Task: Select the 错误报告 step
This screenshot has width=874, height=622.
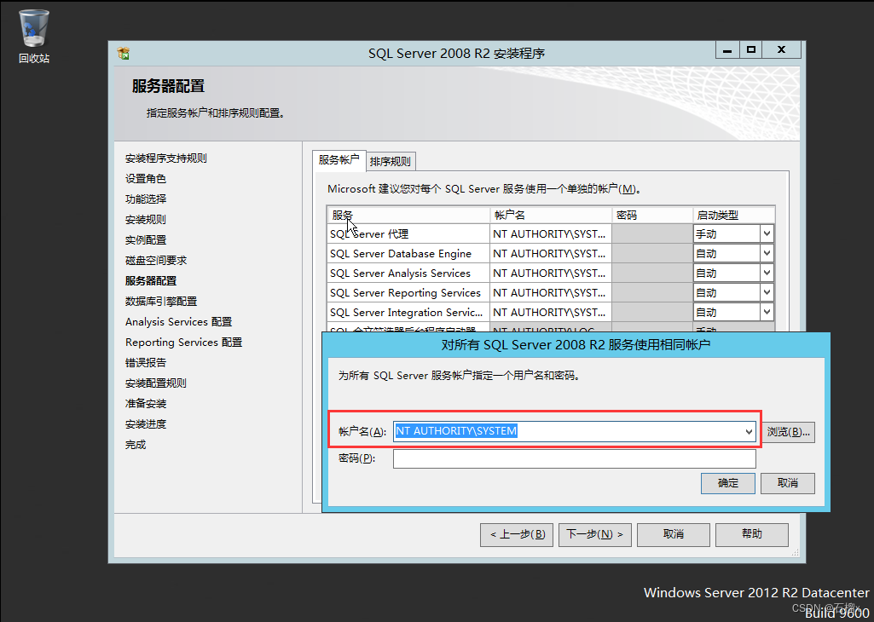Action: coord(146,362)
